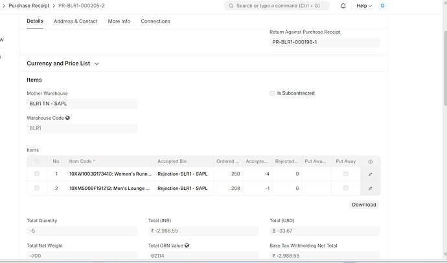Screen dimensions: 447x263
Task: Click globe icon beside Total GRN Value
Action: click(187, 246)
